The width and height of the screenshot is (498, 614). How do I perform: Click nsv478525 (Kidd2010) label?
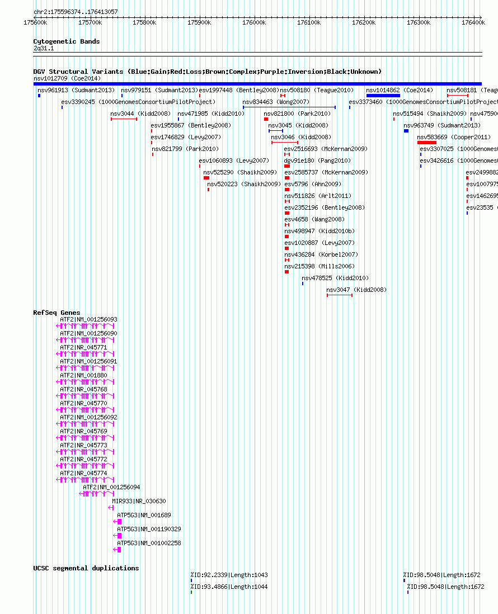335,278
